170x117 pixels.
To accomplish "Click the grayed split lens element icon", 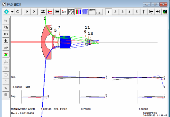I will (x=6, y=75).
